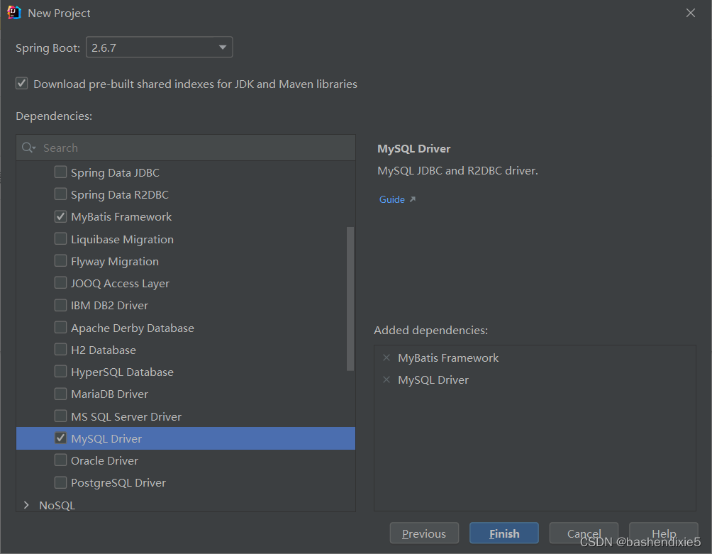Click the search magnifier icon
Screen dimensions: 712x554
pos(28,148)
